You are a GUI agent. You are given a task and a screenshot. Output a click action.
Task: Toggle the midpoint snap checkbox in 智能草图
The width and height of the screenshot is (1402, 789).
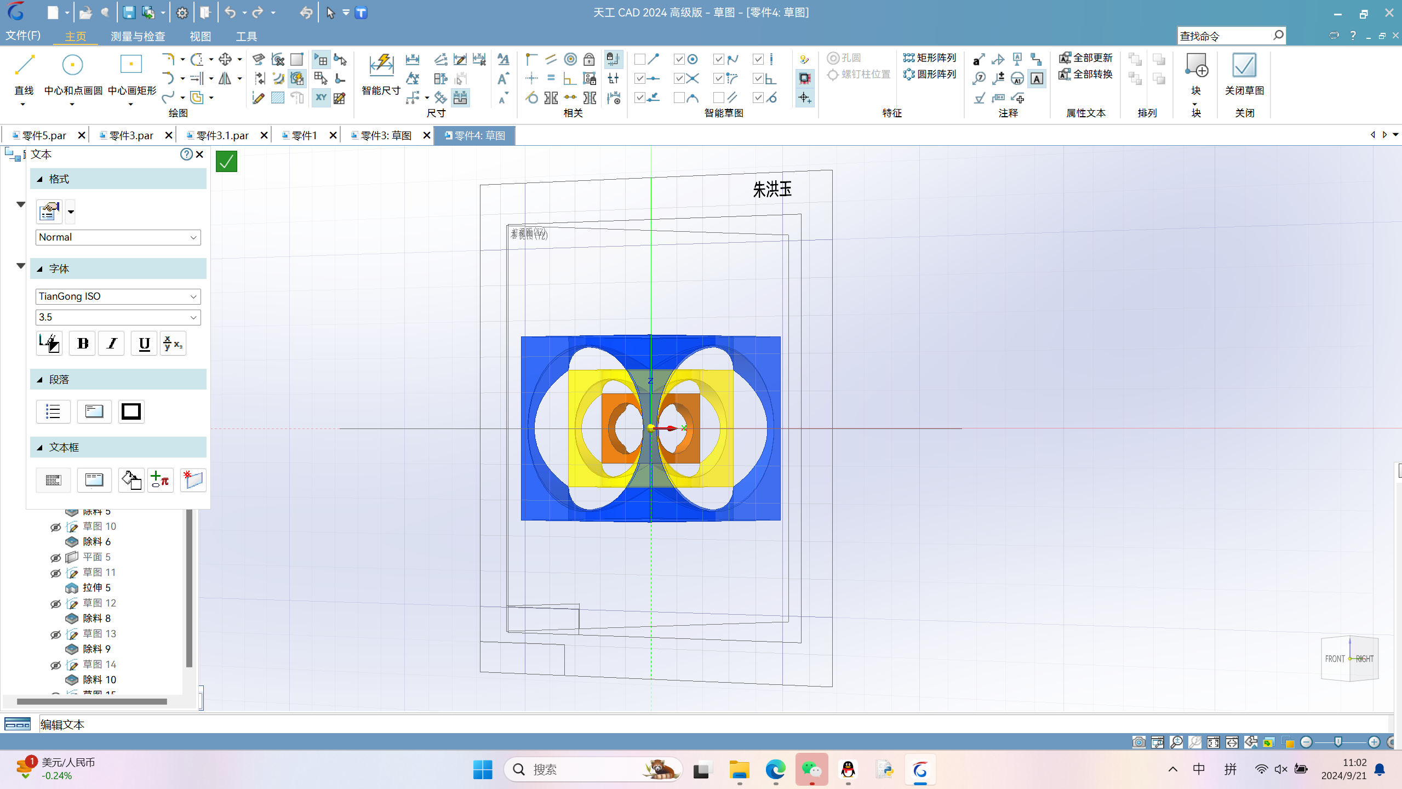click(639, 78)
